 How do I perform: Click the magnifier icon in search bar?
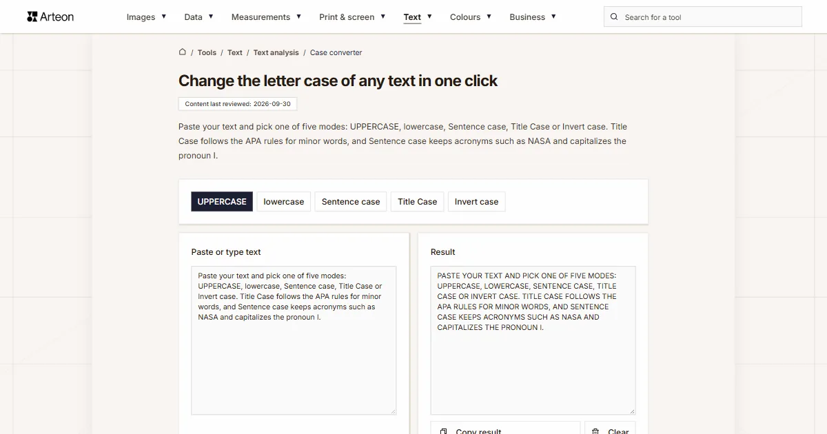click(615, 17)
